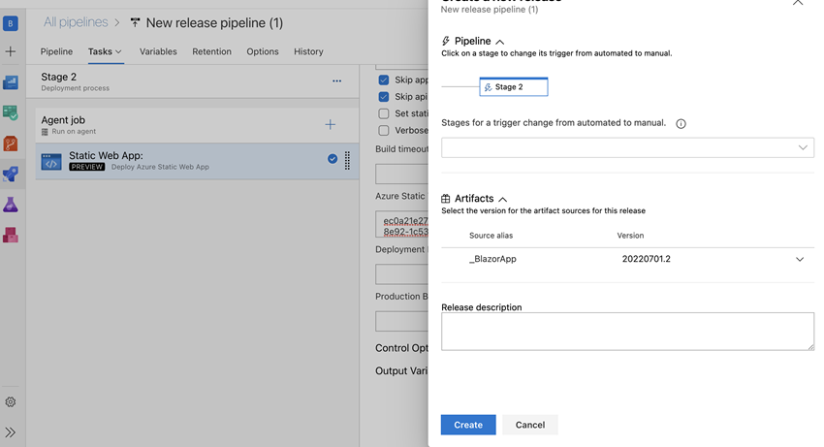Open the project avatar B icon
Screen dimensions: 824x447
11,23
